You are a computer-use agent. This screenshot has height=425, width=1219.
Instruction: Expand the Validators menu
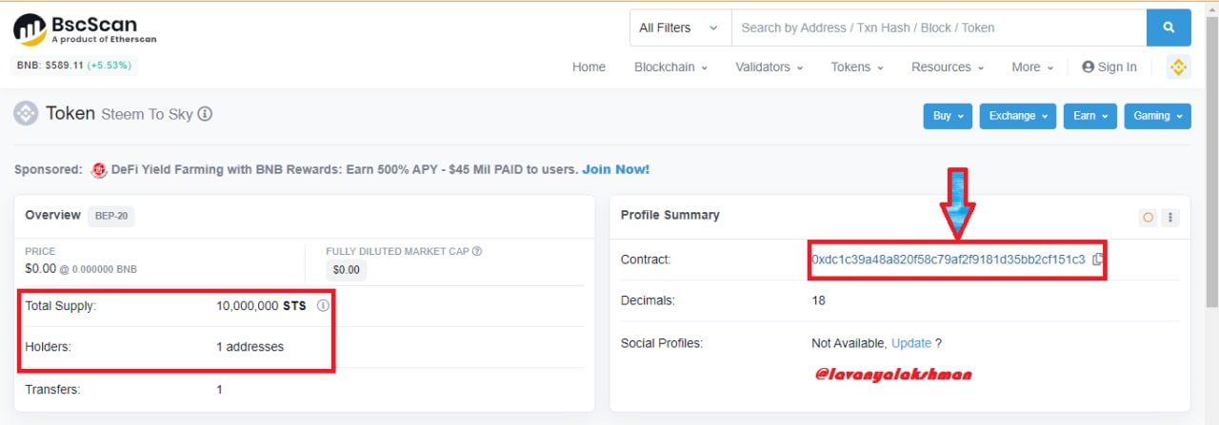point(769,67)
